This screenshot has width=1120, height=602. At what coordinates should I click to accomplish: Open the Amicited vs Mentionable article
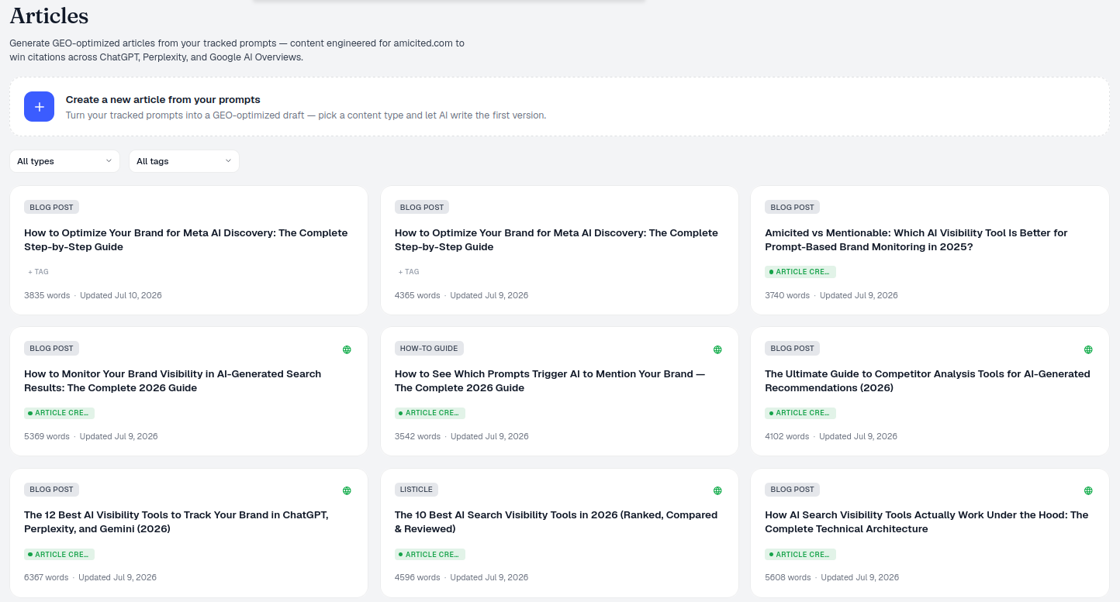point(916,239)
